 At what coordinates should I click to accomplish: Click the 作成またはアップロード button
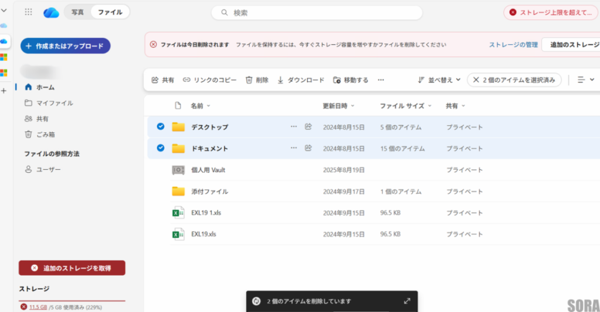point(65,46)
